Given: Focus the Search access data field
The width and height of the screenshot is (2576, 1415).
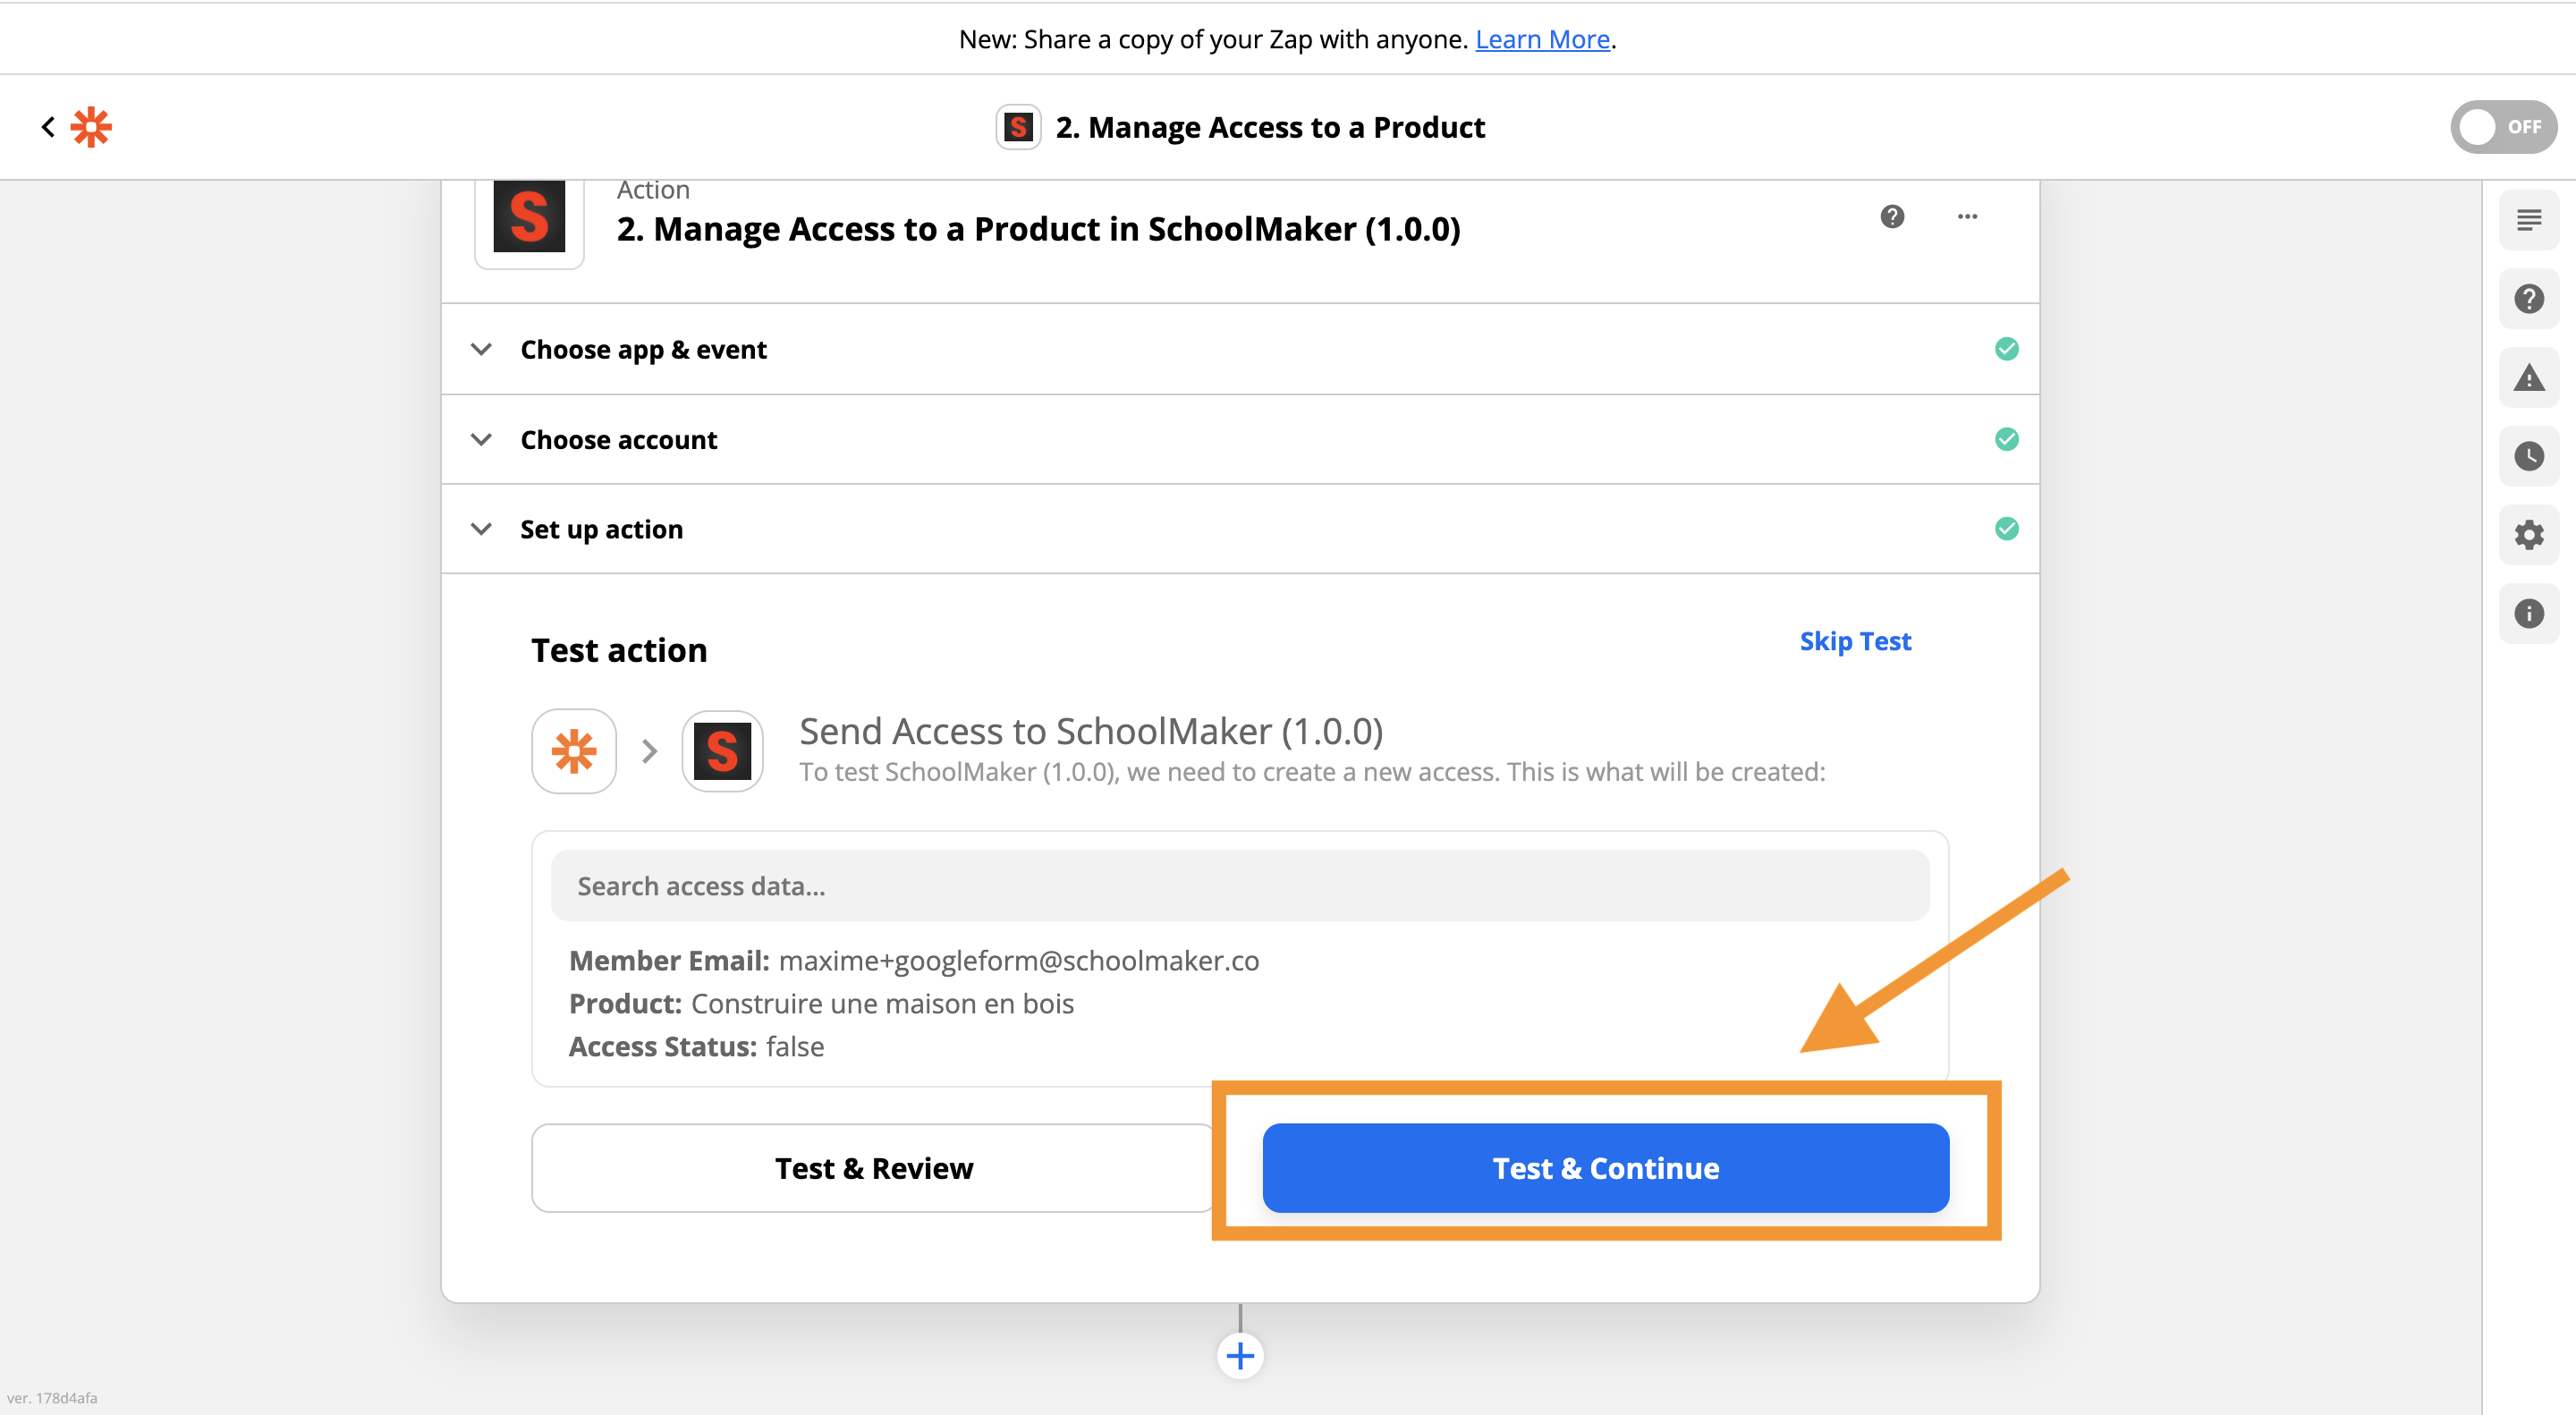Looking at the screenshot, I should [x=1239, y=886].
